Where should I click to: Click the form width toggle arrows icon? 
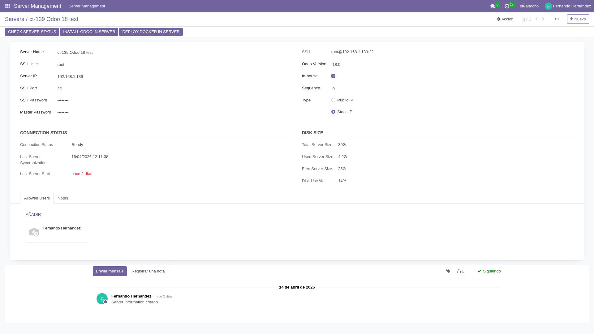(557, 19)
